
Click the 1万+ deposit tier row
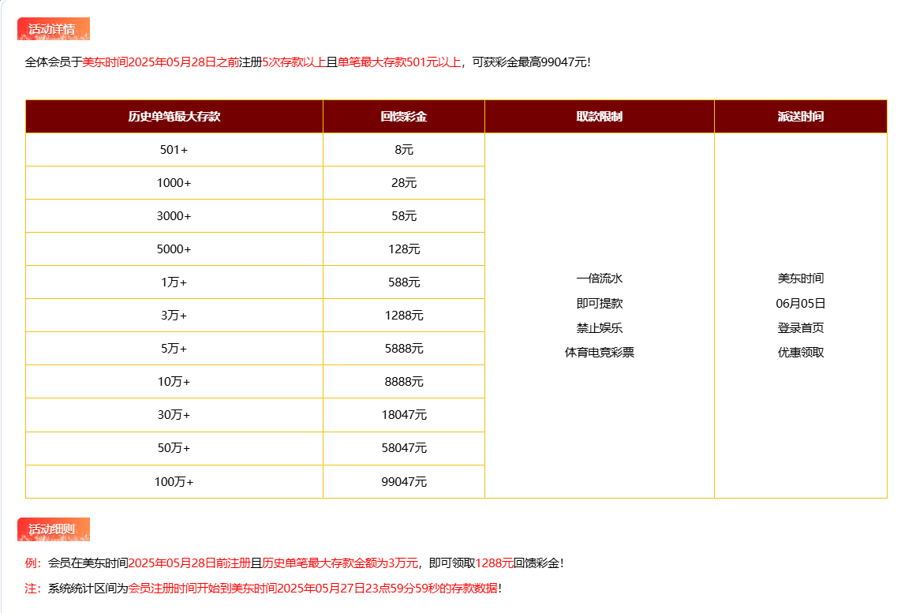pyautogui.click(x=174, y=282)
